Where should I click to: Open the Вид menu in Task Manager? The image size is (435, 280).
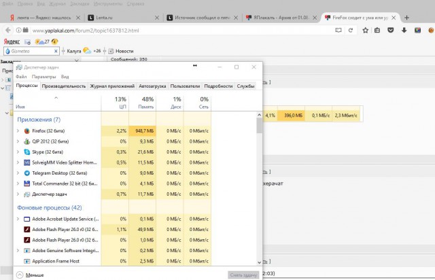click(65, 77)
